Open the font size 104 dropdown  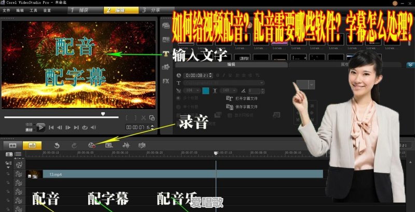coord(198,90)
